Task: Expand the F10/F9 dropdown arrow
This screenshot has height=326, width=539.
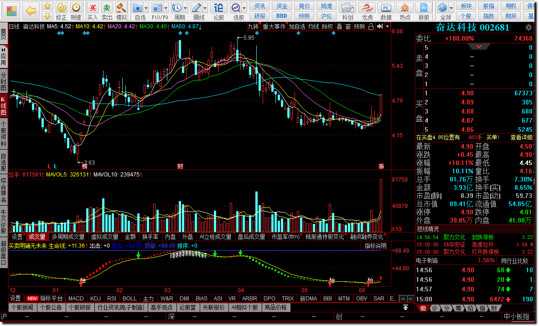Action: tap(166, 8)
